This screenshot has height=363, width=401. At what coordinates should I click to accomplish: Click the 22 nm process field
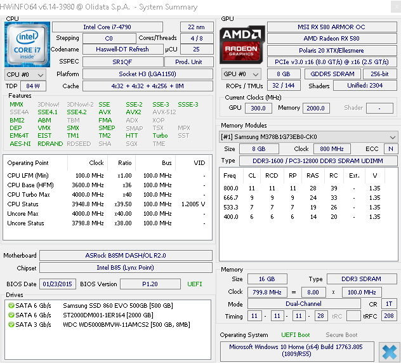pos(197,27)
